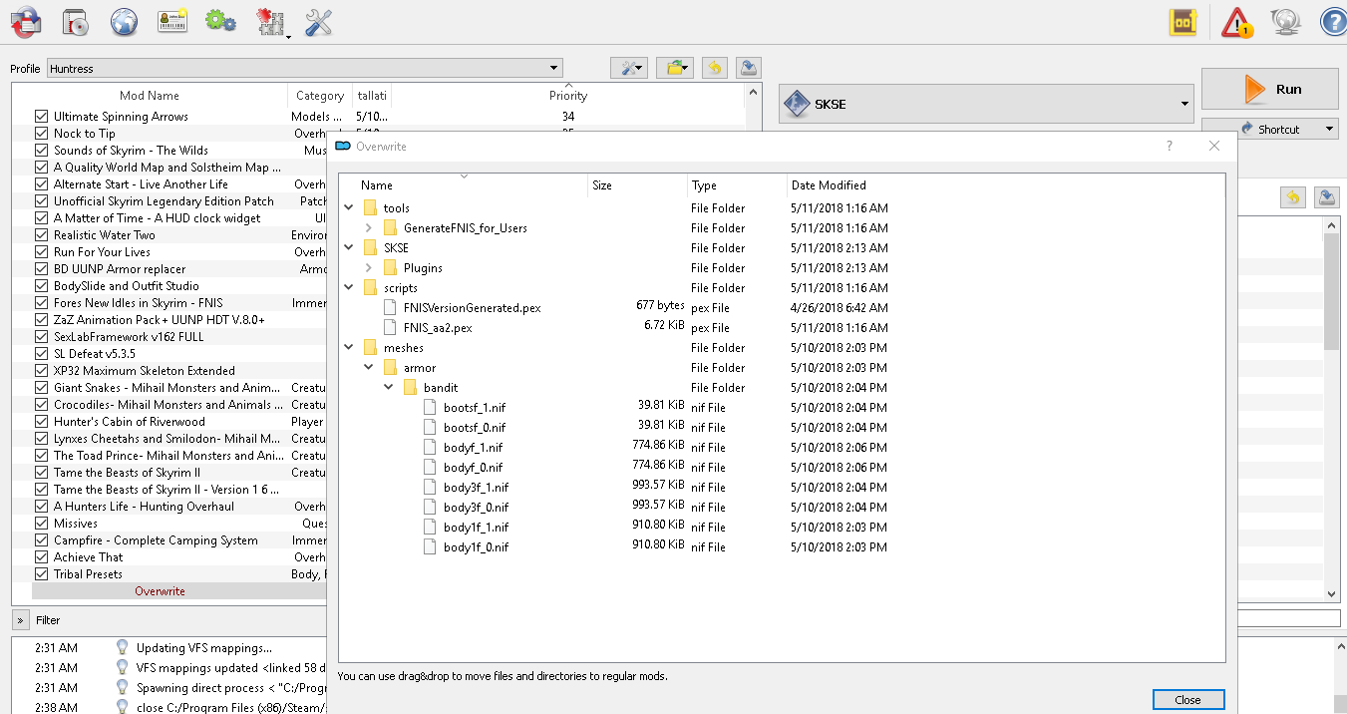The image size is (1347, 714).
Task: Click the FNIS_aa2.pex file icon
Action: pyautogui.click(x=391, y=328)
